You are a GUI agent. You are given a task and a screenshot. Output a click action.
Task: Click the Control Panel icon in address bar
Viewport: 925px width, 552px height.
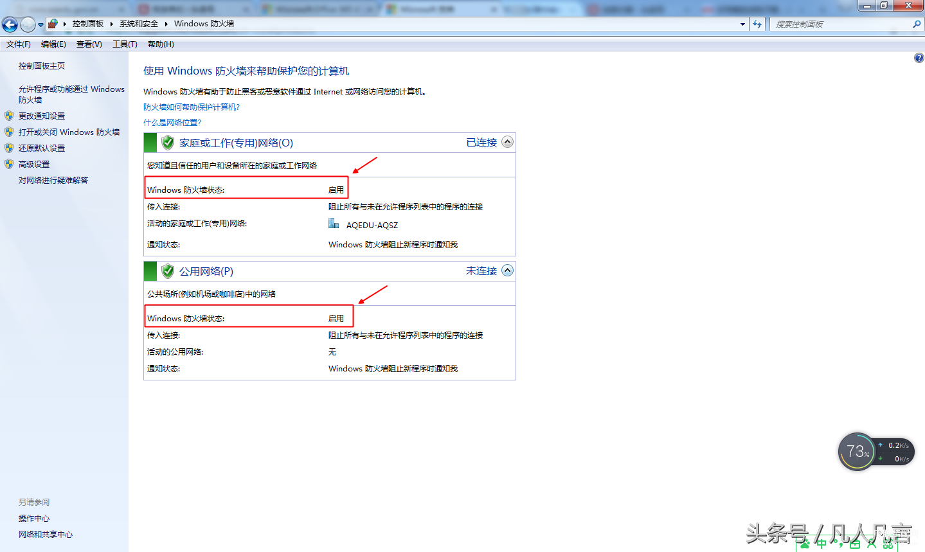coord(53,24)
